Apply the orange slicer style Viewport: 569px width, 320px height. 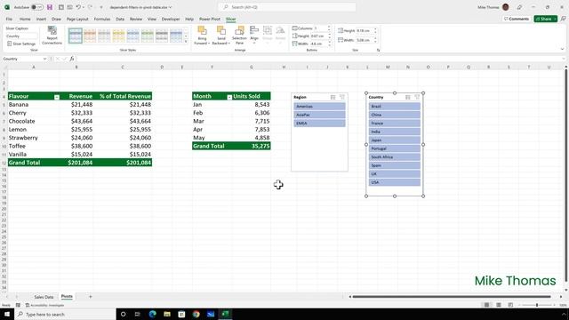pyautogui.click(x=90, y=36)
